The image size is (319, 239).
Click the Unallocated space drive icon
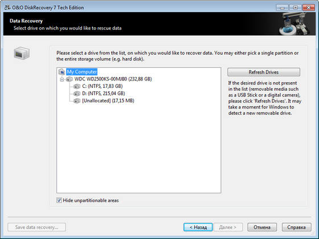77,100
